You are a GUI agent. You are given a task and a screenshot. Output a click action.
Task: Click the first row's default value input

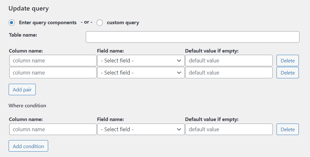pyautogui.click(x=229, y=61)
